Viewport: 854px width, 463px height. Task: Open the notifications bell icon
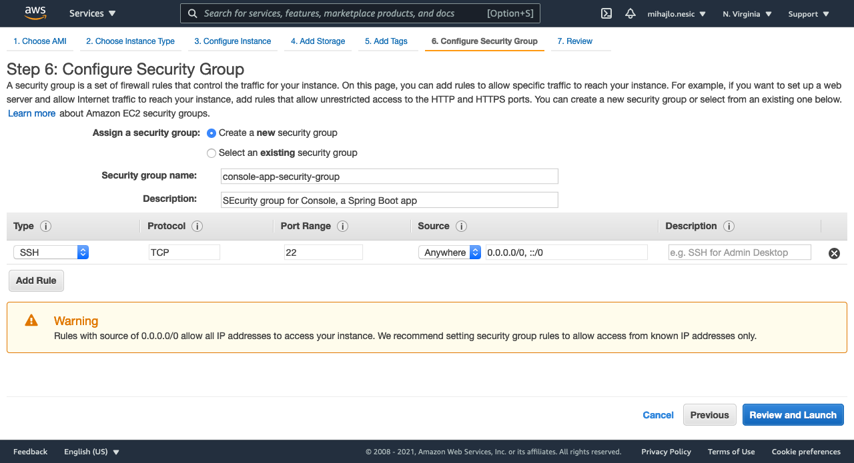pos(630,13)
